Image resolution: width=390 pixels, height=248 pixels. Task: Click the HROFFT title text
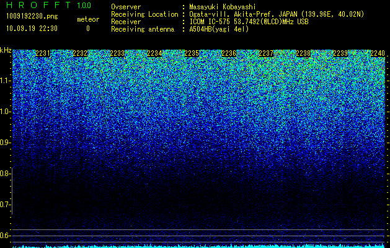tap(38, 5)
